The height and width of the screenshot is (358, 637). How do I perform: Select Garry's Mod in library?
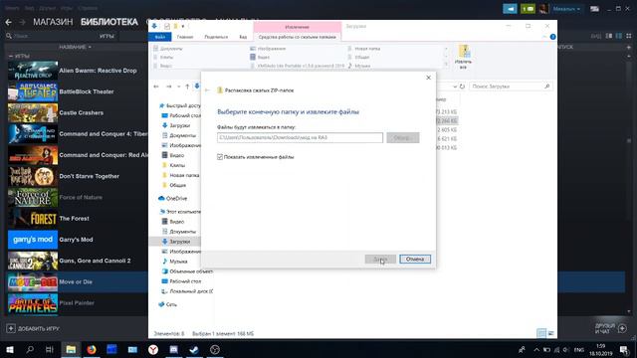point(78,240)
